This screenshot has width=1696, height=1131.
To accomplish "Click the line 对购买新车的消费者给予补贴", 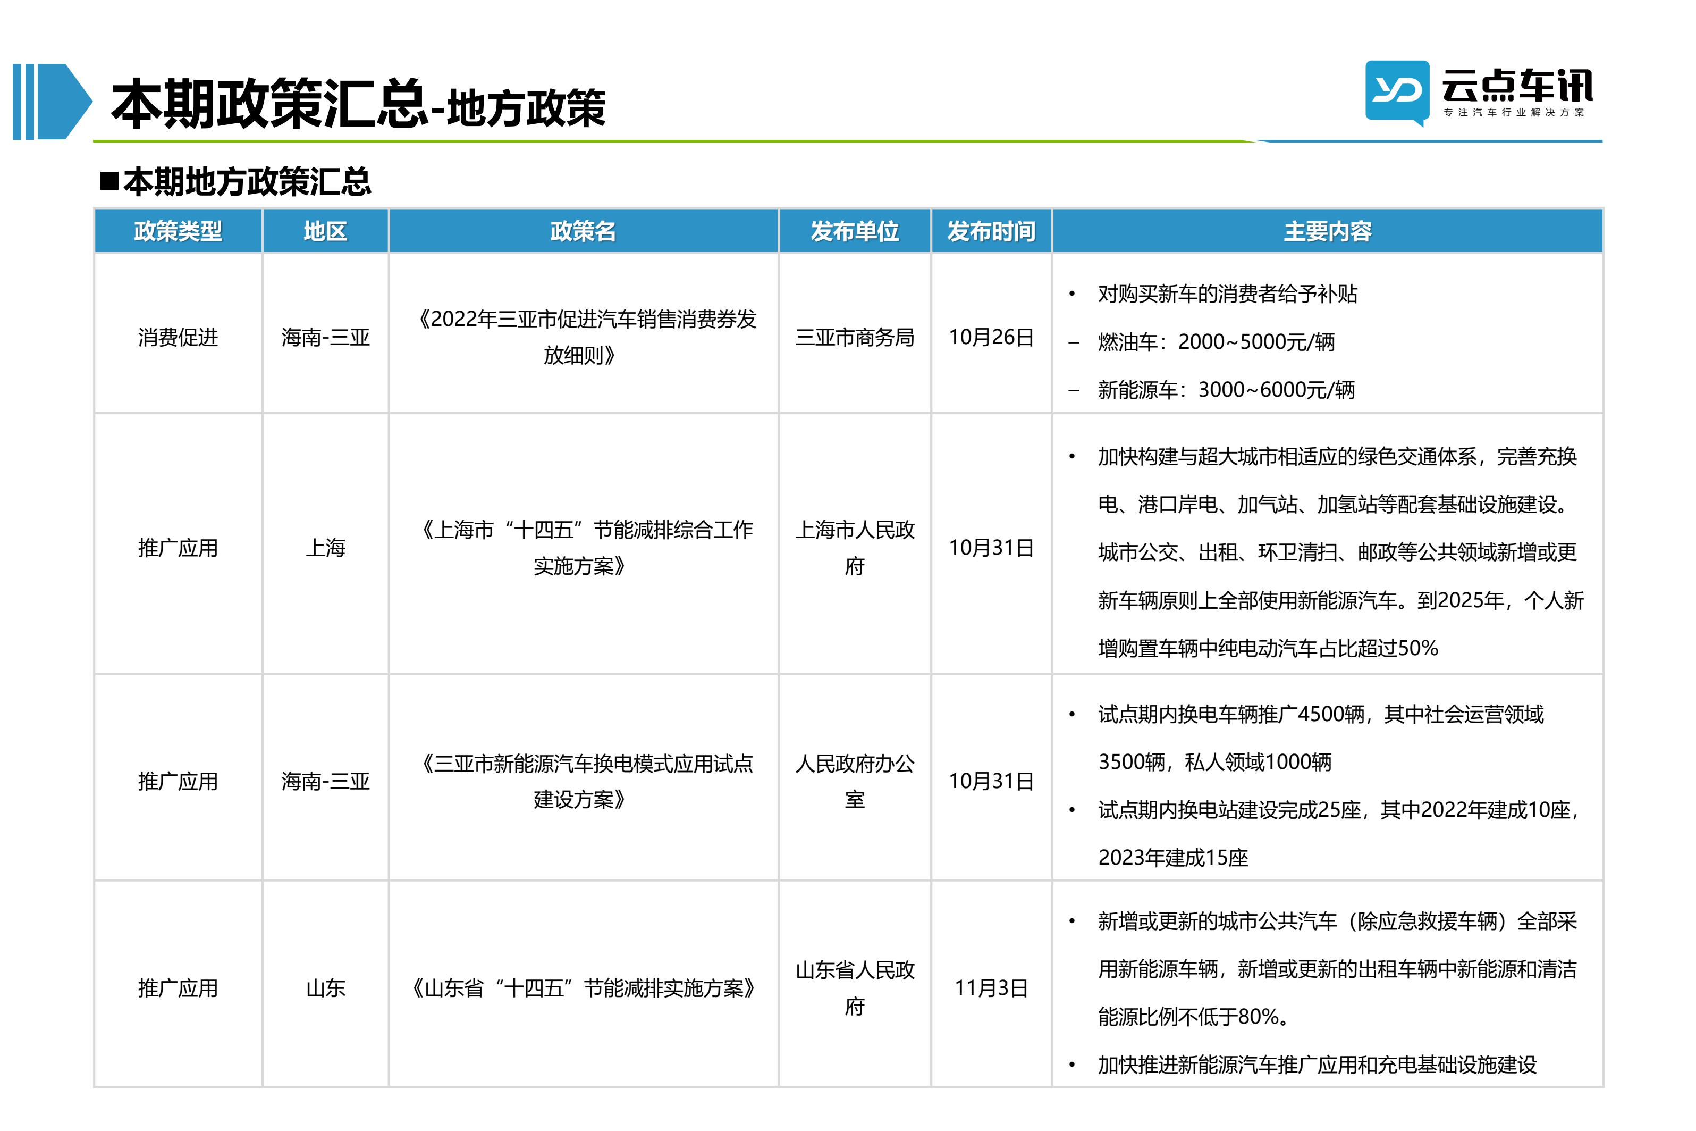I will click(x=1227, y=294).
